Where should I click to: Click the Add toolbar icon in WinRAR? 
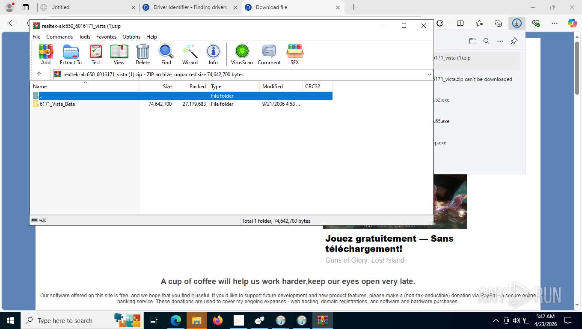coord(46,54)
